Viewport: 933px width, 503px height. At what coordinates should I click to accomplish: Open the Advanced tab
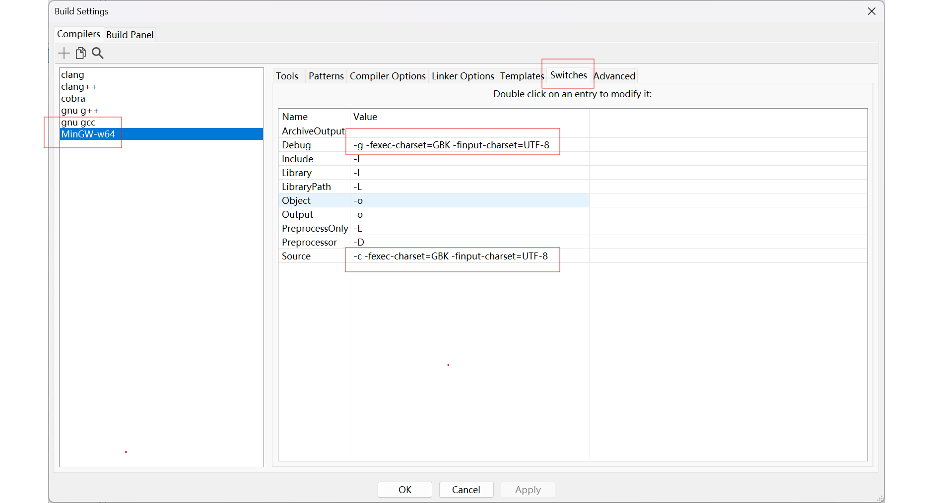[614, 76]
